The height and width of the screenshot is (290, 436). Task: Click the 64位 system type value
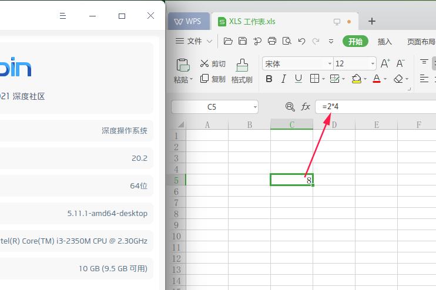pyautogui.click(x=139, y=186)
